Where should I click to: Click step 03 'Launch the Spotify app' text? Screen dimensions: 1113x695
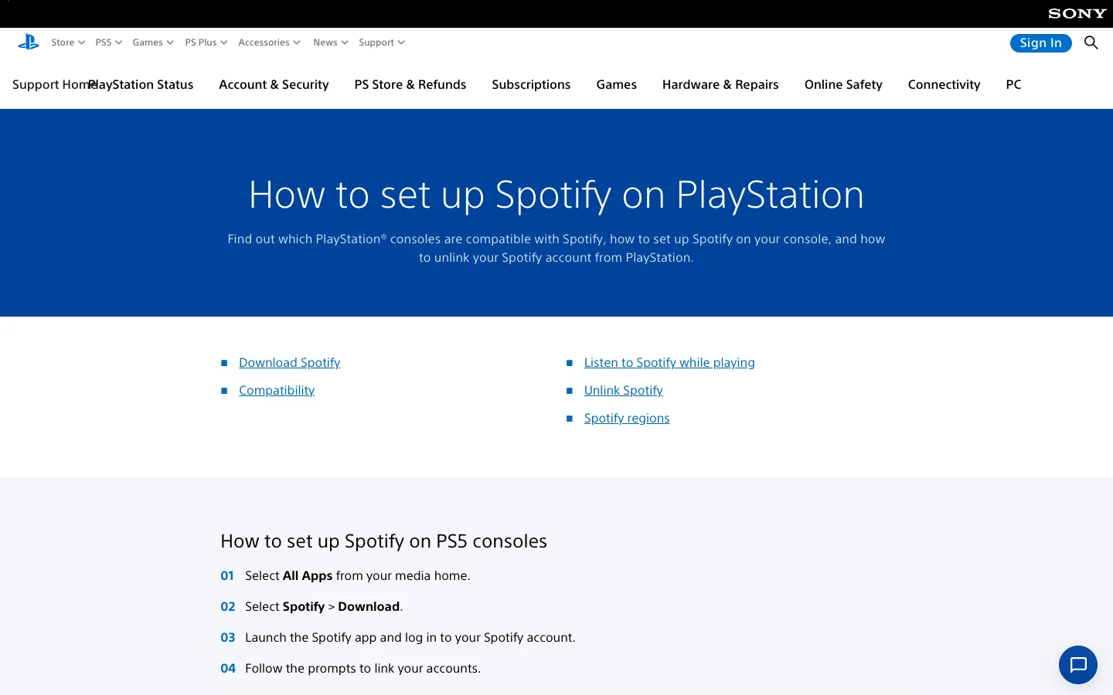tap(410, 638)
